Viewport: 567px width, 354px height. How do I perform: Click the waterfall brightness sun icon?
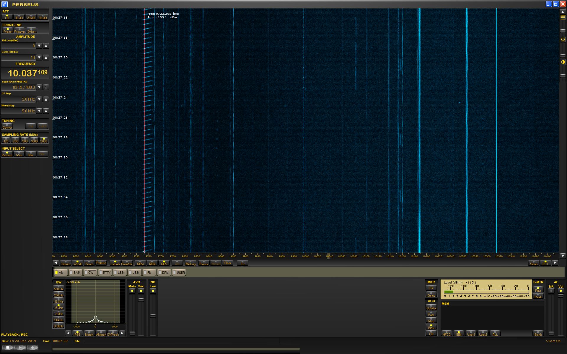[x=563, y=40]
